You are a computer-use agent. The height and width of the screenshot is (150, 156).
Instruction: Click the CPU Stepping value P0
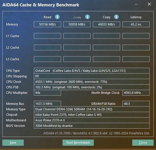click(92, 76)
